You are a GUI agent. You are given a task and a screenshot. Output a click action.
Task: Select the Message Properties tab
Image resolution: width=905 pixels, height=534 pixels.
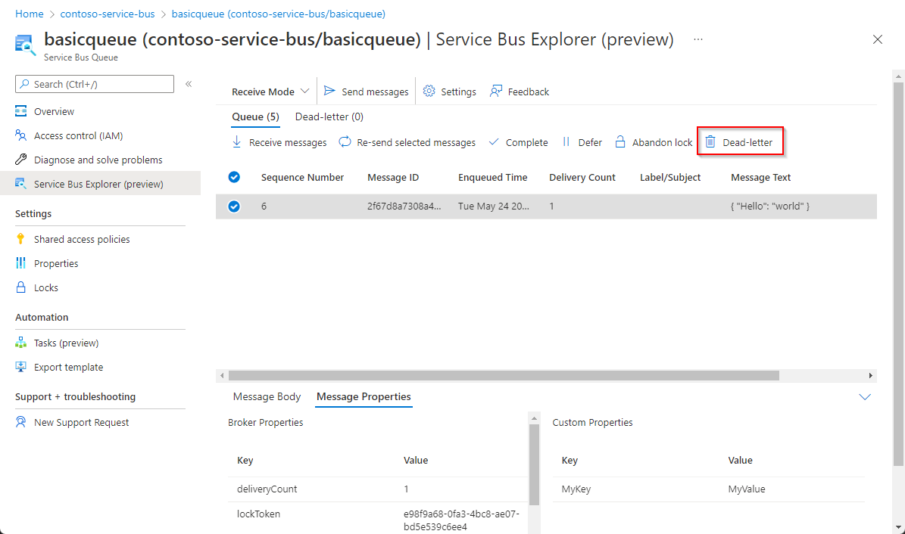364,397
